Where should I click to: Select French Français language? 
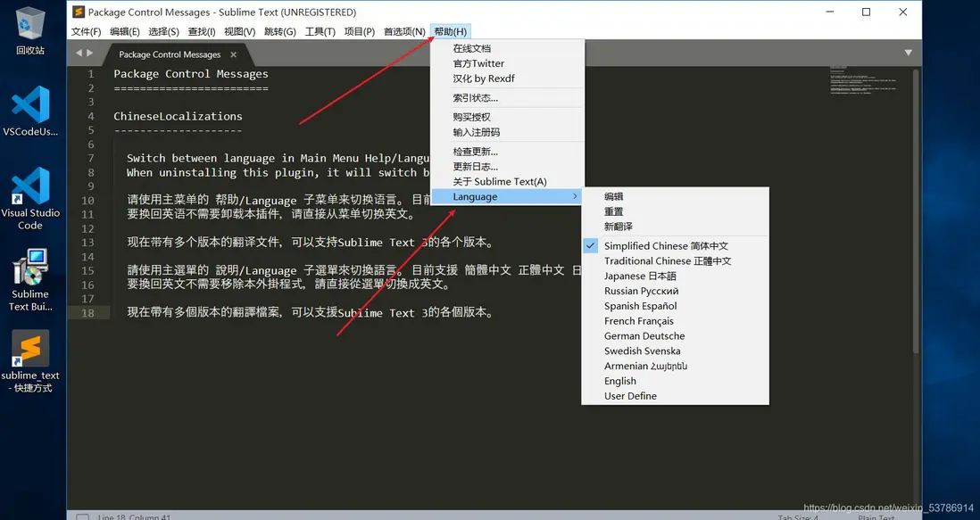(x=675, y=320)
